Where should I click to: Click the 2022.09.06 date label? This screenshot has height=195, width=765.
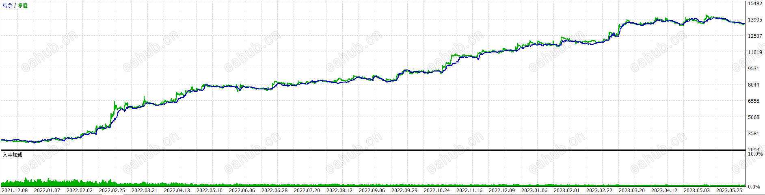372,191
